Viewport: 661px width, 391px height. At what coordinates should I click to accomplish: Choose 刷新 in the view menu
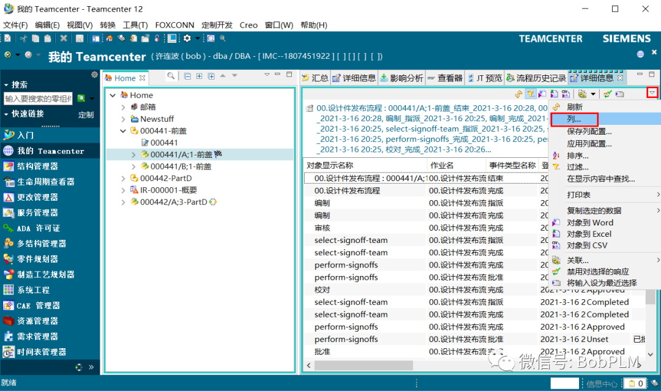(x=605, y=107)
